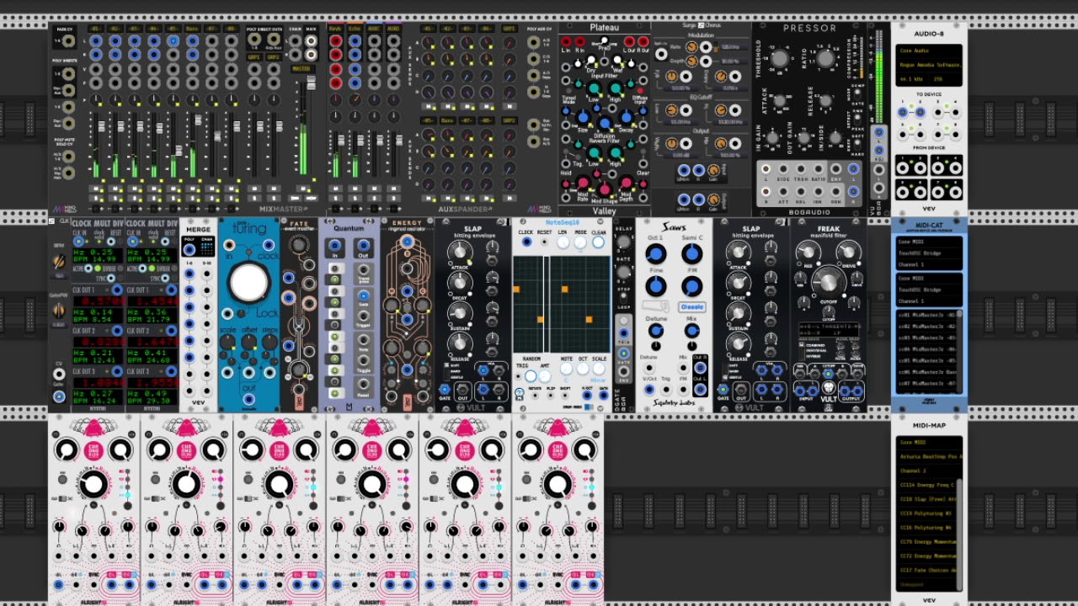Open the Channel 2 selector in MIDI-MAP
Screen dimensions: 1078x606
click(929, 470)
